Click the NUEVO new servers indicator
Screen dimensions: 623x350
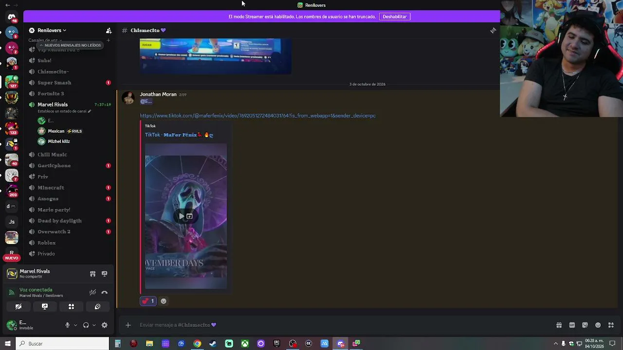(12, 258)
